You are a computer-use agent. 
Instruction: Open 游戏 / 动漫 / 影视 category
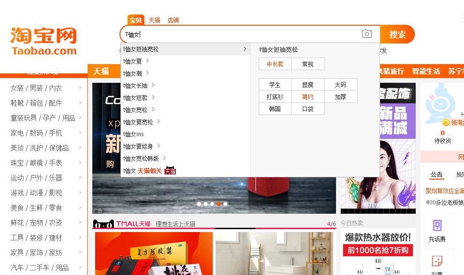(x=37, y=193)
